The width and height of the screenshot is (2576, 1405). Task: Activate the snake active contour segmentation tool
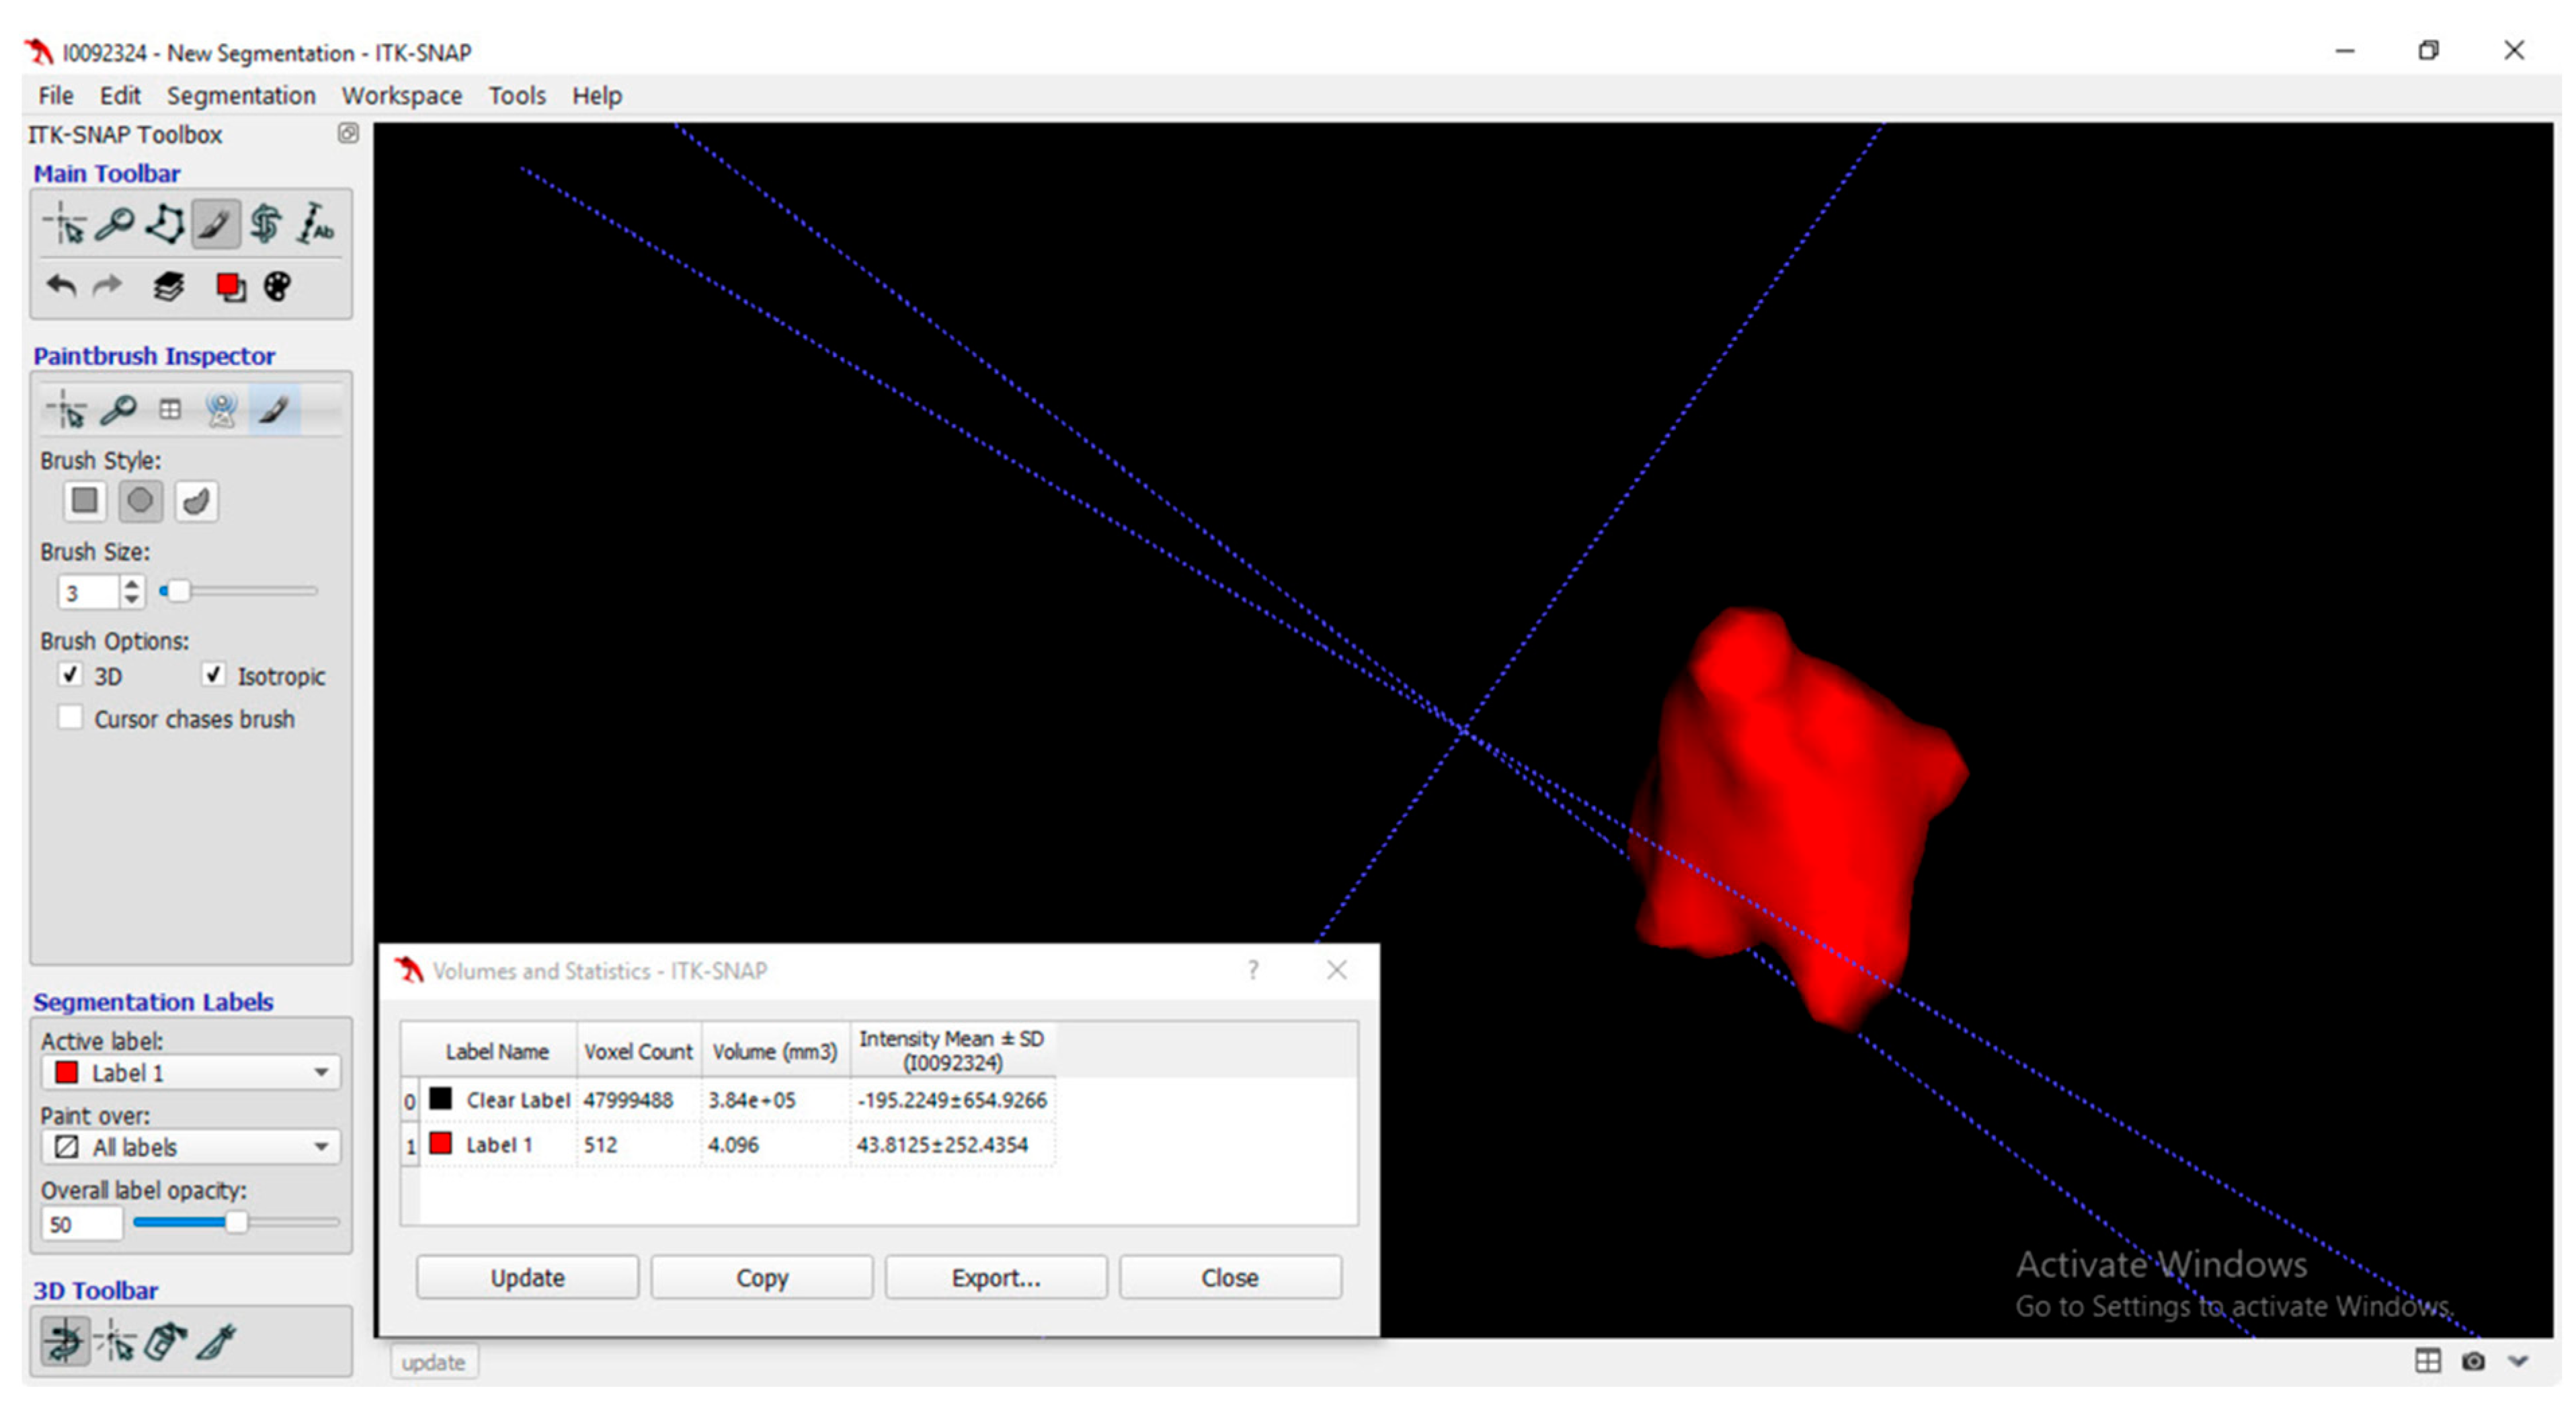[266, 224]
